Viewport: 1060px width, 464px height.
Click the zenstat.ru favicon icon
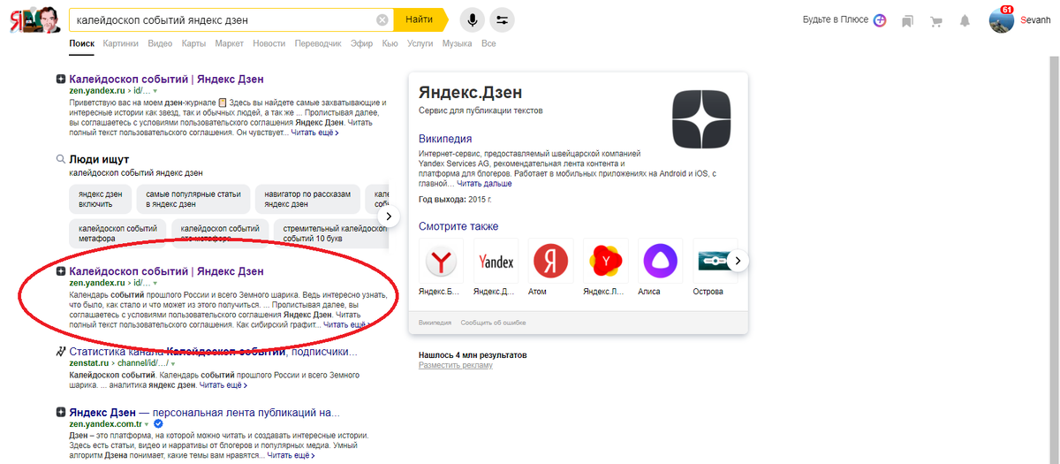[x=60, y=352]
